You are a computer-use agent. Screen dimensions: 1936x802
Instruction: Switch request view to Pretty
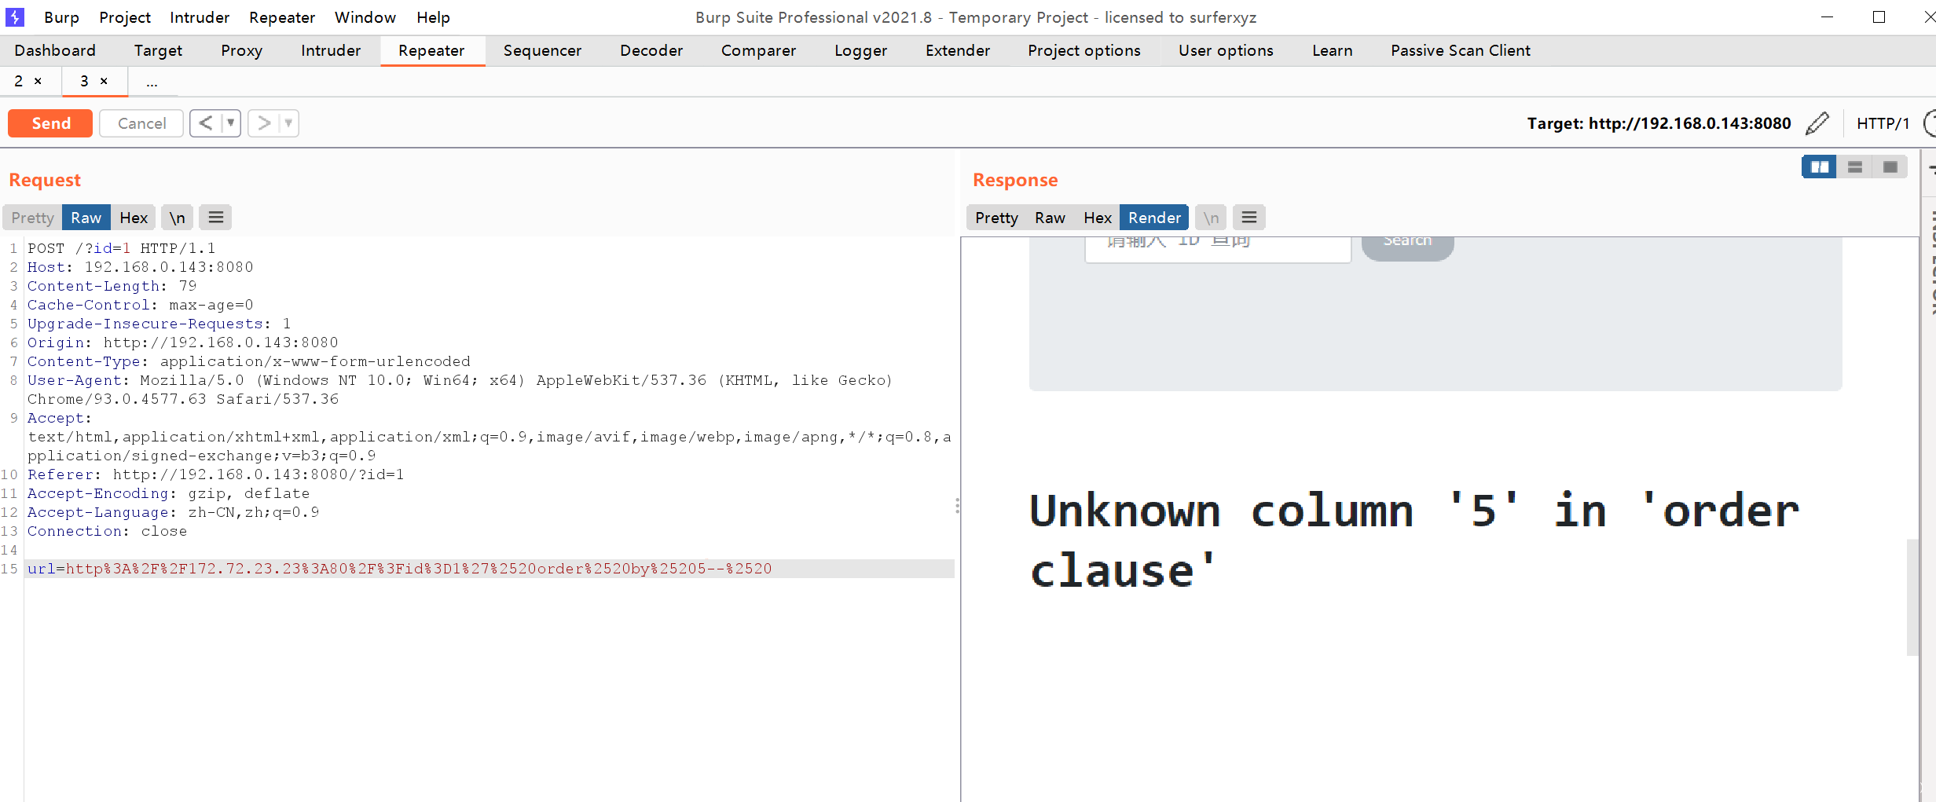click(32, 218)
